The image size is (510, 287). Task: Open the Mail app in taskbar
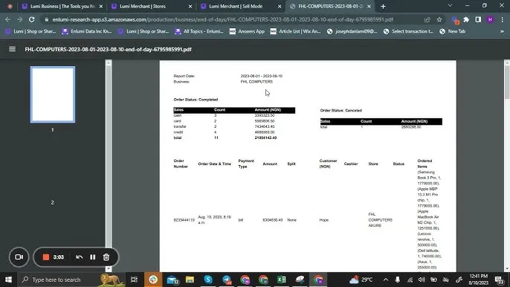[172, 280]
